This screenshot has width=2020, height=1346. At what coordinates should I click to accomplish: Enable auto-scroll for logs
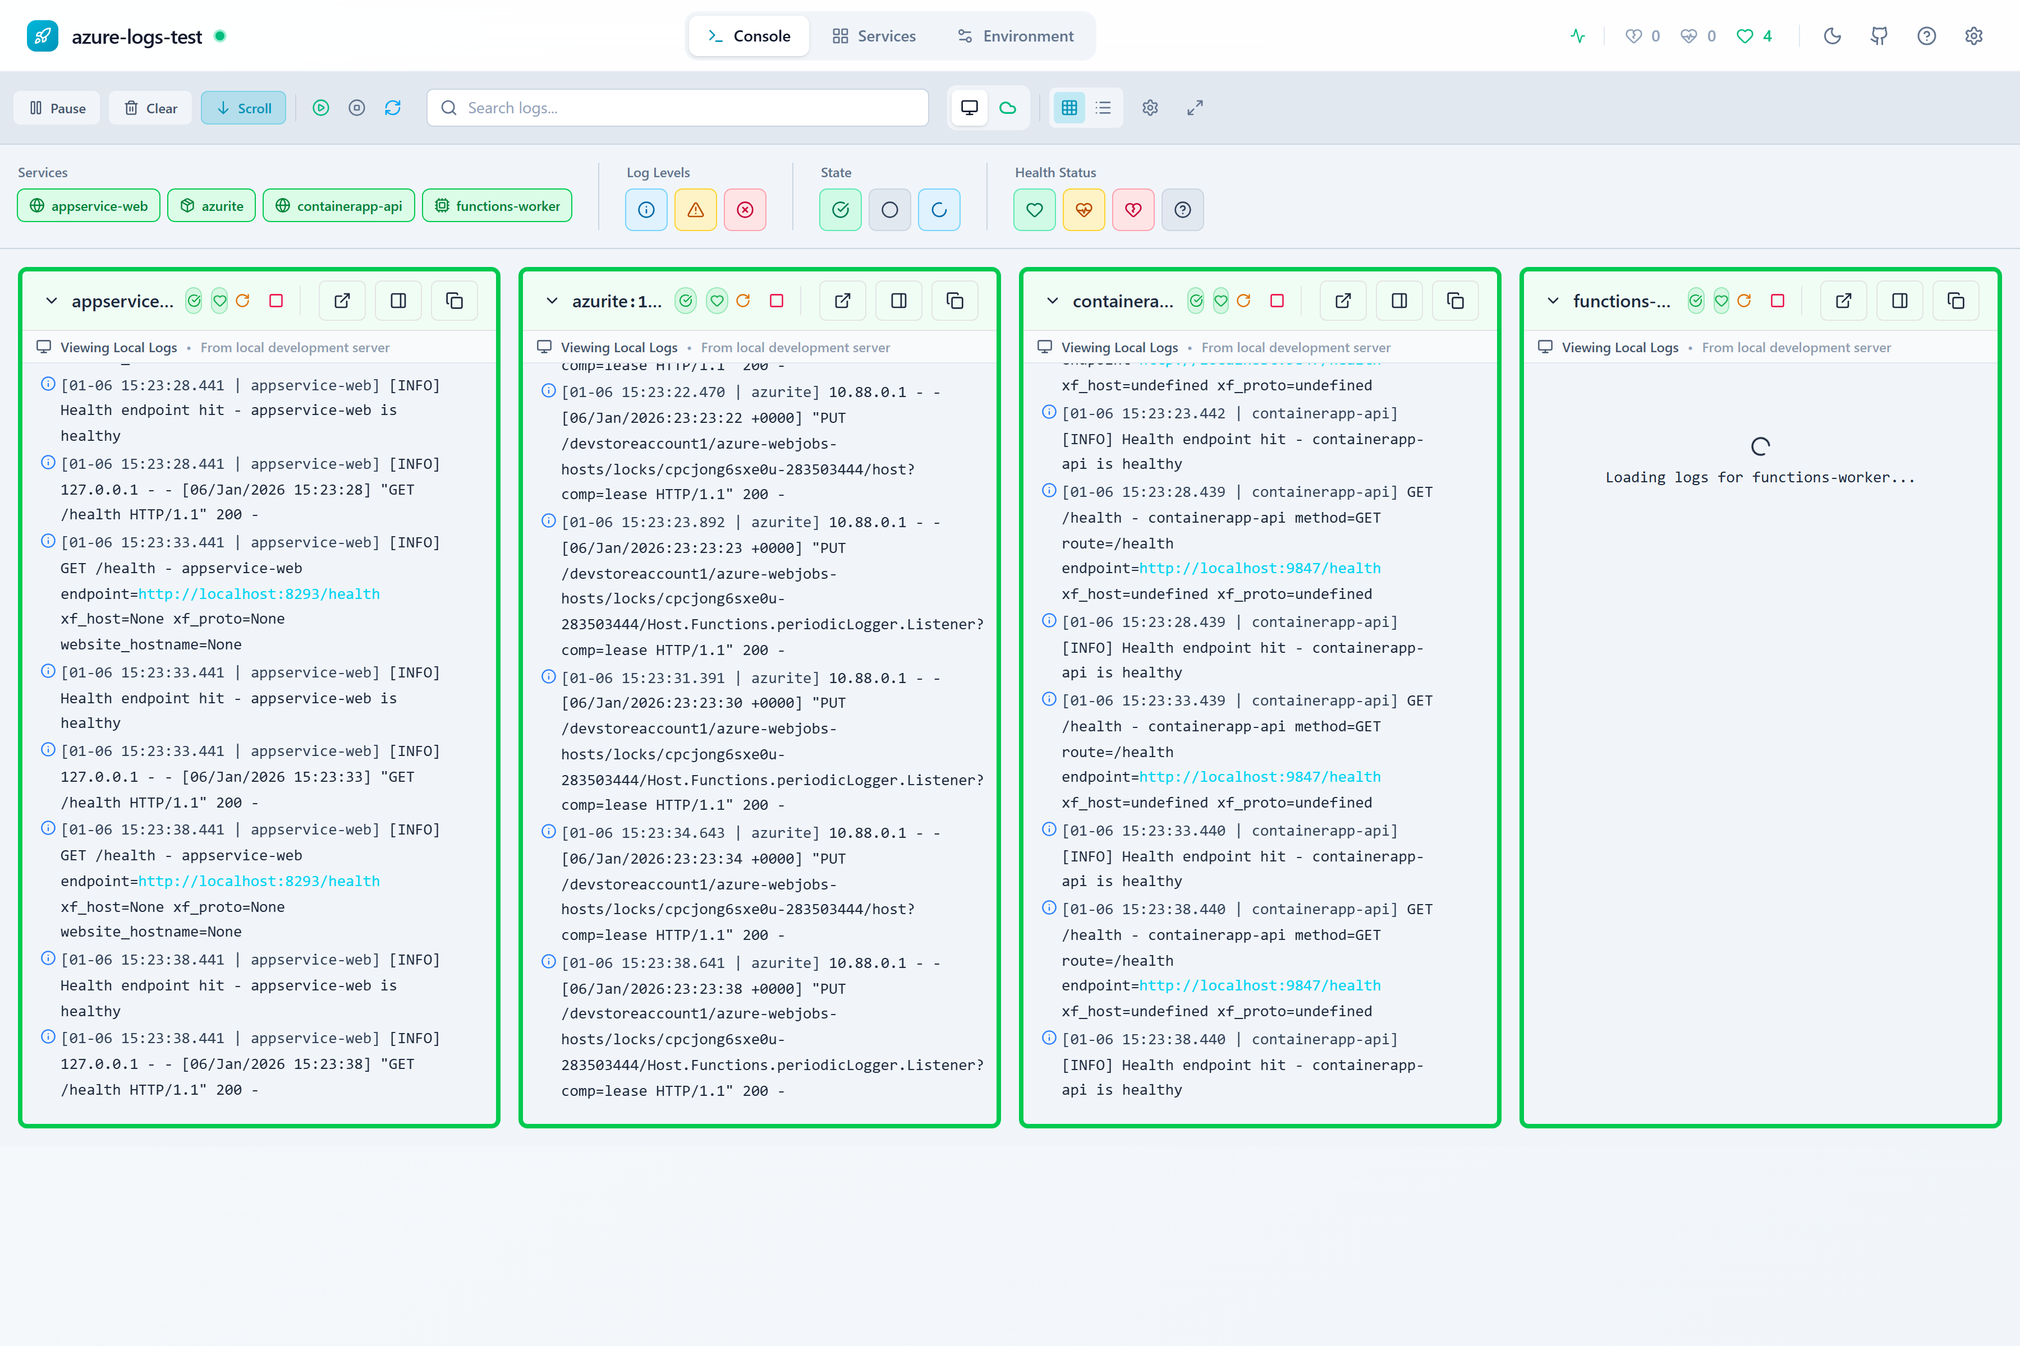243,107
